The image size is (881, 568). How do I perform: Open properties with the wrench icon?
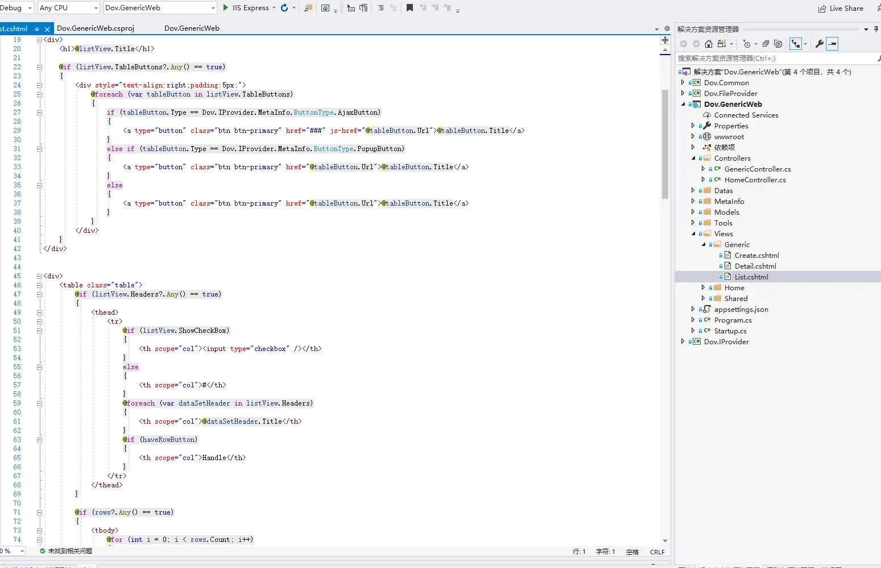[x=819, y=44]
